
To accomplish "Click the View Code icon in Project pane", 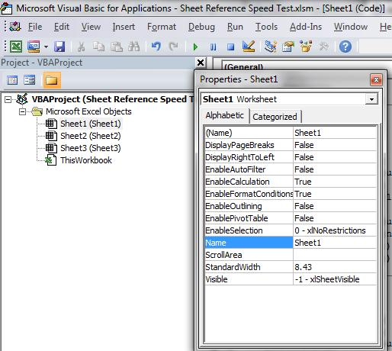I will (12, 80).
